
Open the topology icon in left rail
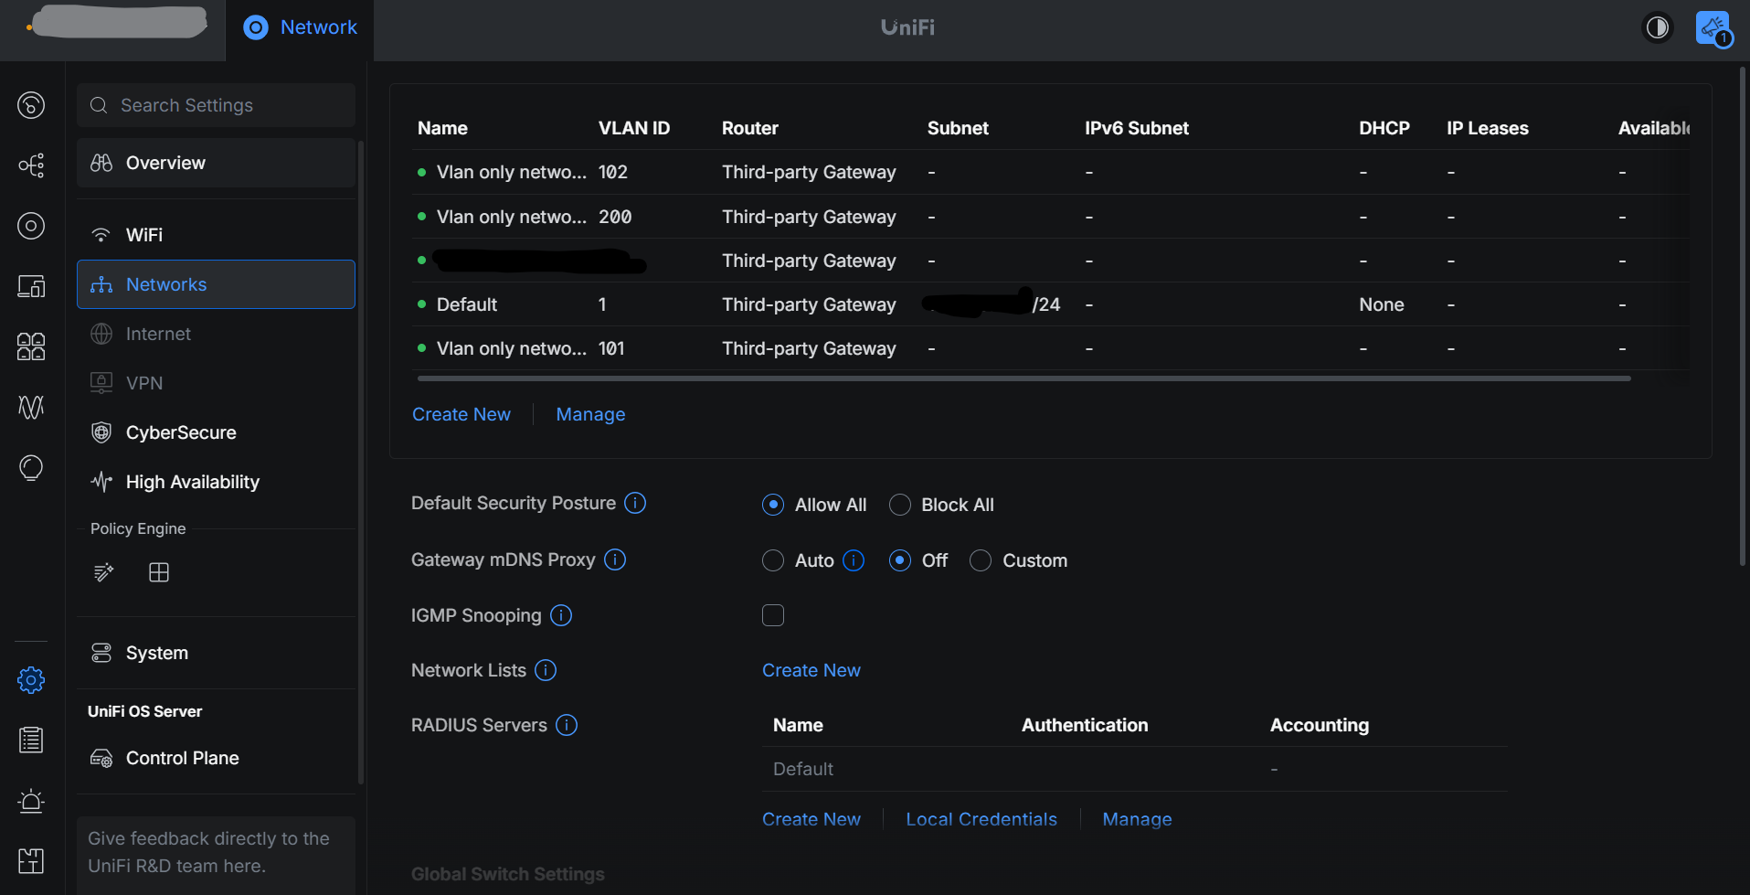[x=31, y=165]
